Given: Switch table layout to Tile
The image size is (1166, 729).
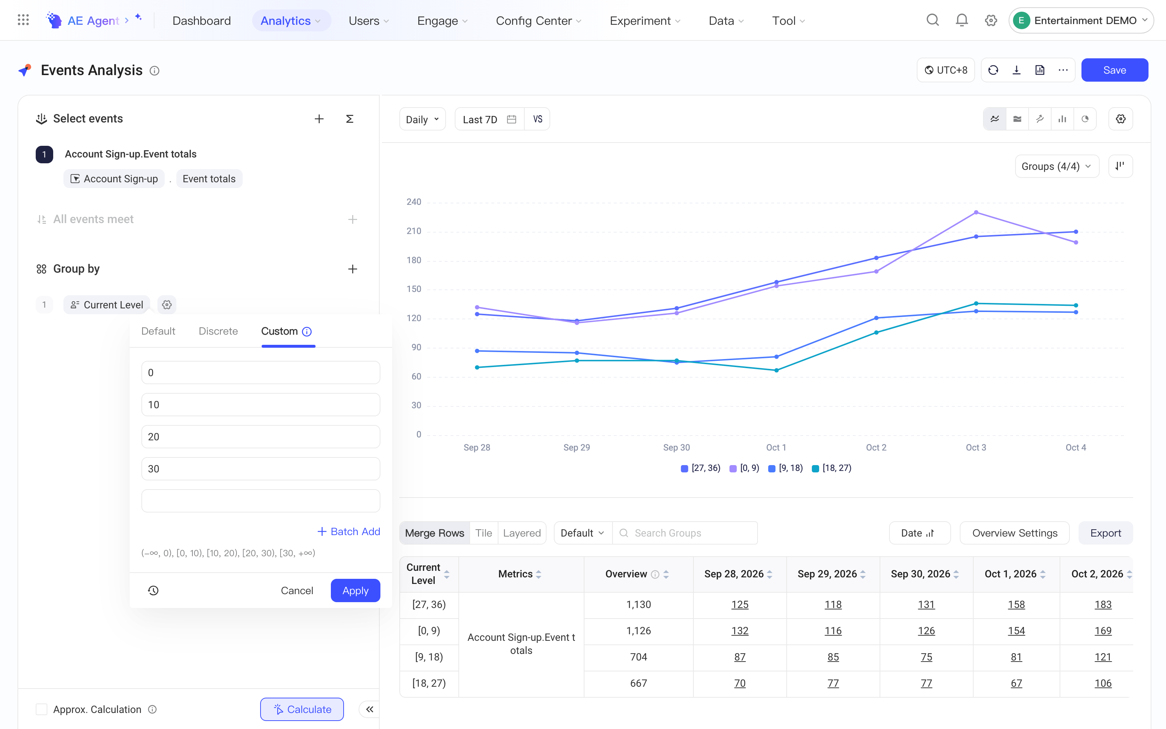Looking at the screenshot, I should tap(484, 533).
